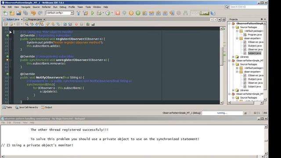281x158 pixels.
Task: Stop the debugger session with red square
Action: coord(118,13)
